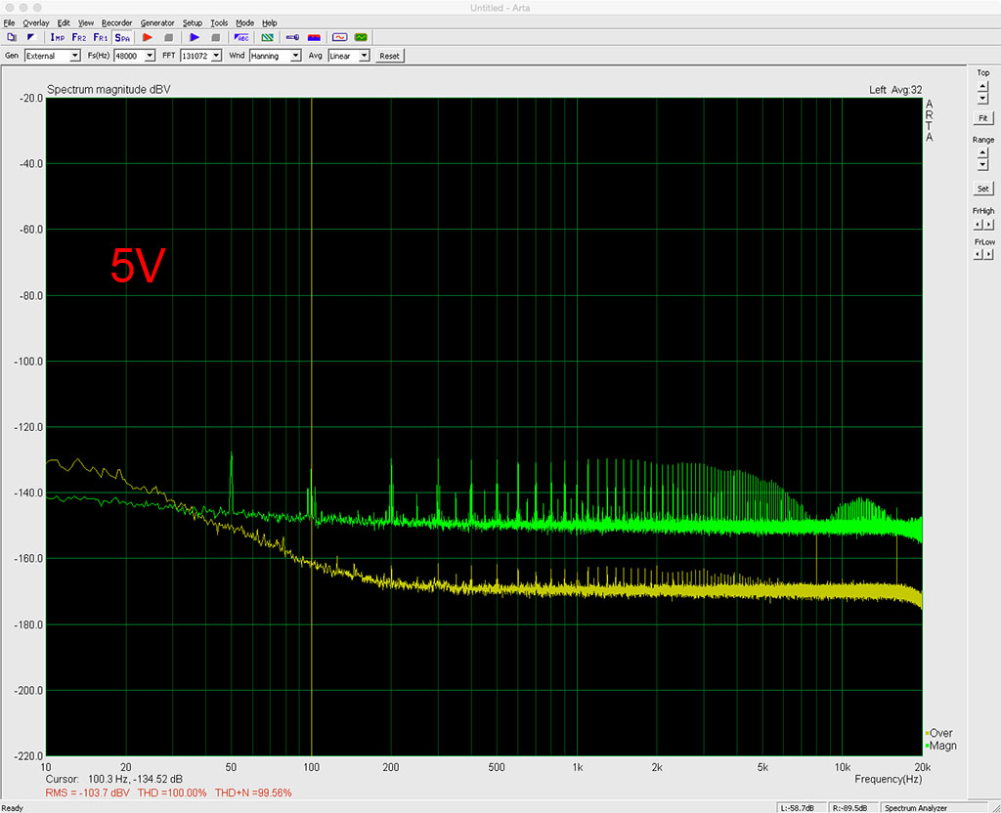
Task: Click the yellow Over legend entry
Action: click(x=939, y=733)
